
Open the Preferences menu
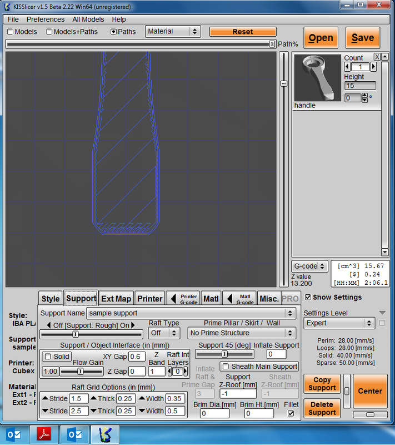(46, 19)
